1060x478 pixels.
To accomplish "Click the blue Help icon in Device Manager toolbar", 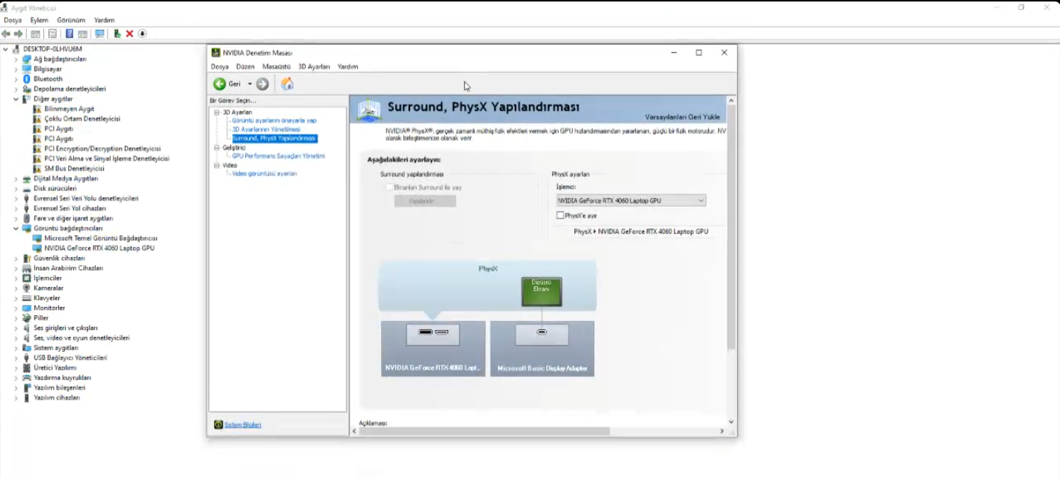I will [x=69, y=34].
